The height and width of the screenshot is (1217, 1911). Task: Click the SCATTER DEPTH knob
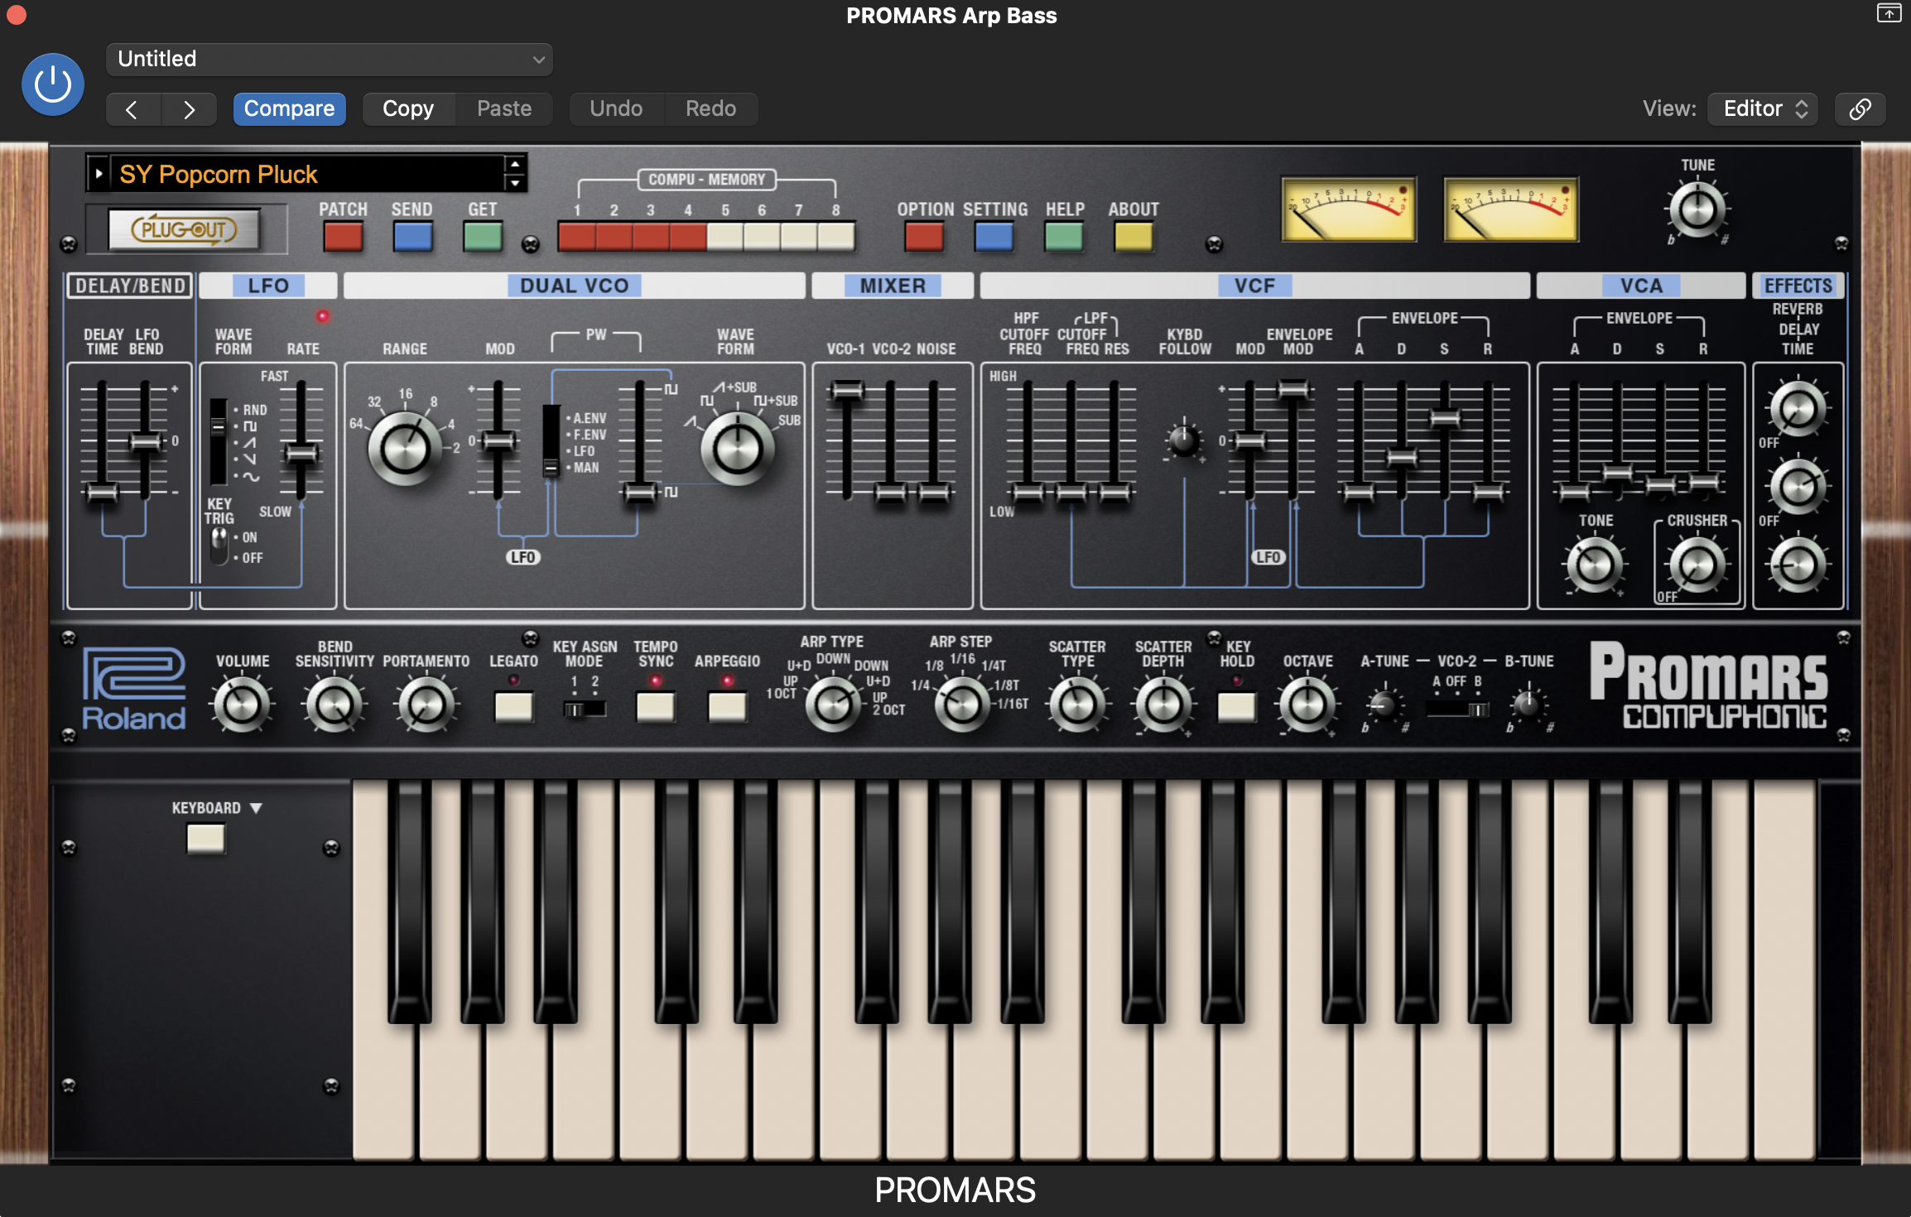pos(1163,705)
